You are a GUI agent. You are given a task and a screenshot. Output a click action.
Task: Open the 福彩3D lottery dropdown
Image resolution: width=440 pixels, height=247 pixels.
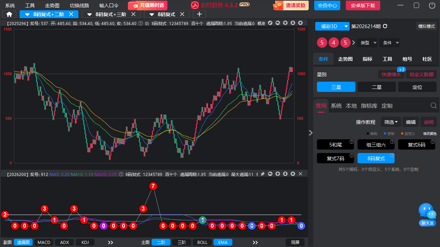click(332, 26)
